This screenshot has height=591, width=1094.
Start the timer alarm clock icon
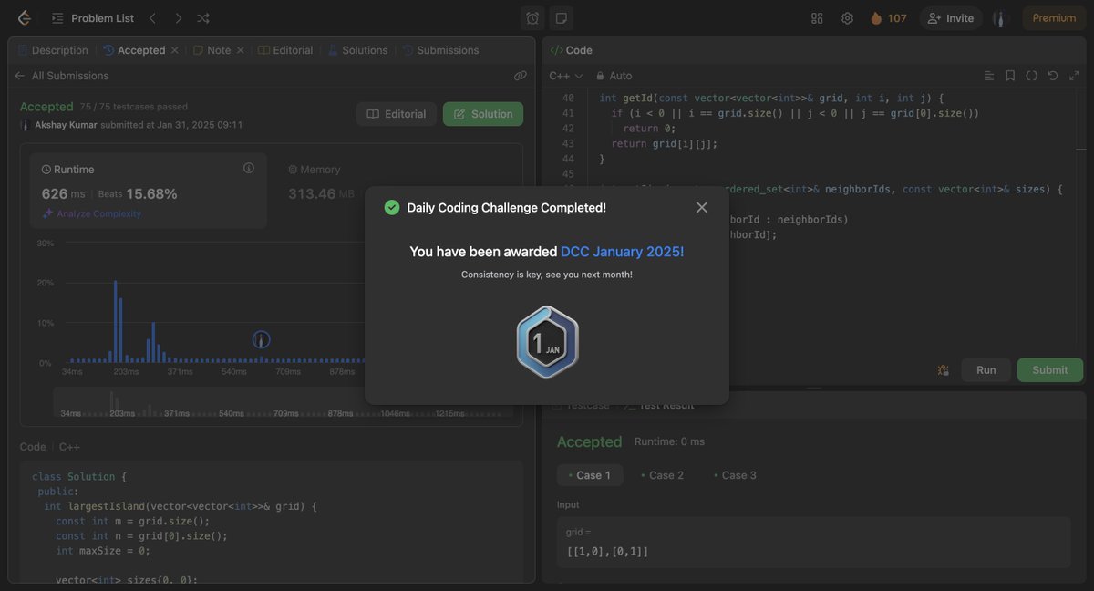[532, 18]
